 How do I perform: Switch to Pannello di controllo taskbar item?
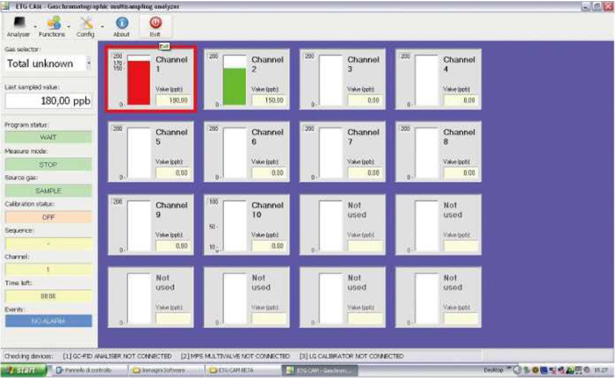(88, 370)
